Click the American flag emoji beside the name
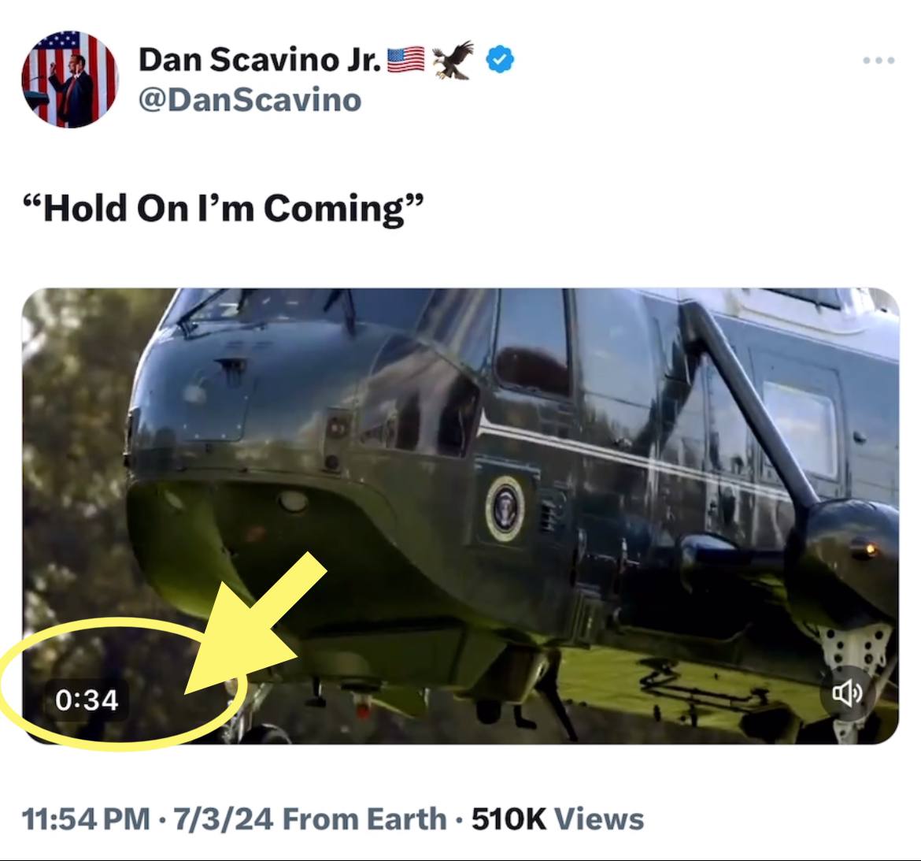921x861 pixels. [406, 60]
